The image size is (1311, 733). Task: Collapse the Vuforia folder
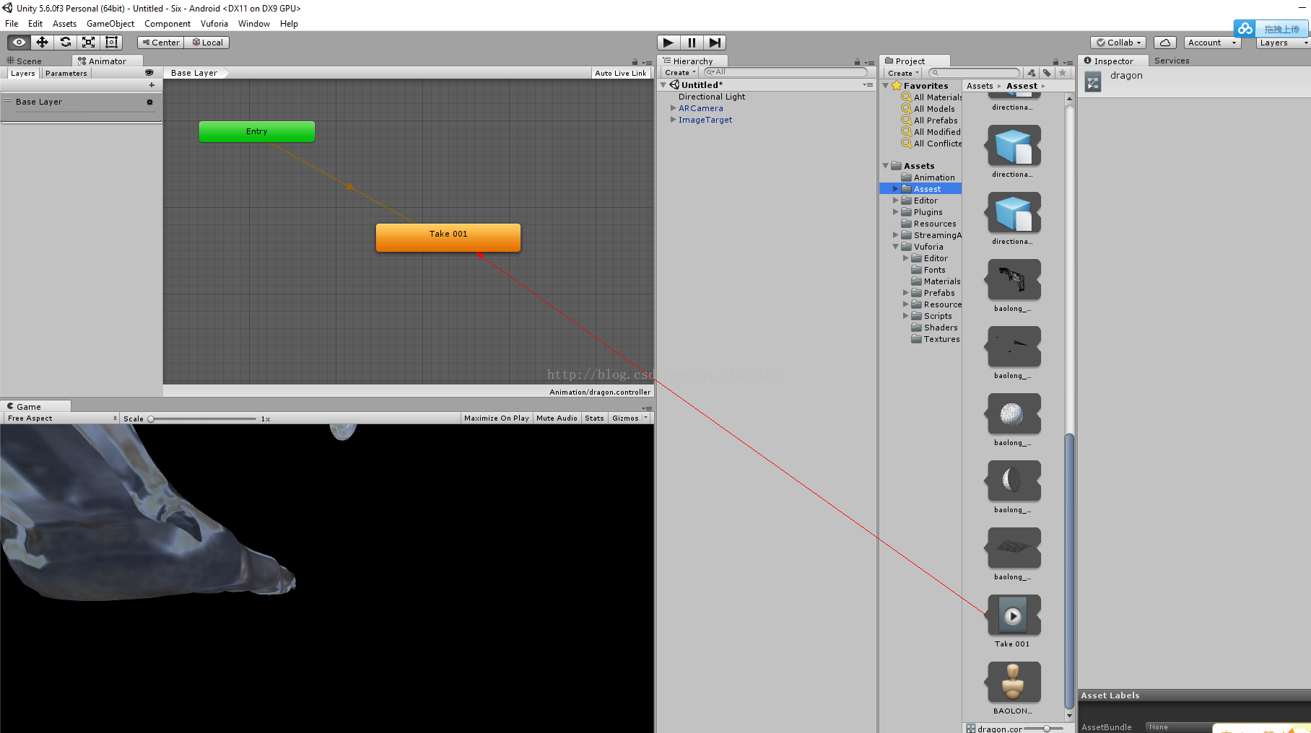pyautogui.click(x=896, y=247)
